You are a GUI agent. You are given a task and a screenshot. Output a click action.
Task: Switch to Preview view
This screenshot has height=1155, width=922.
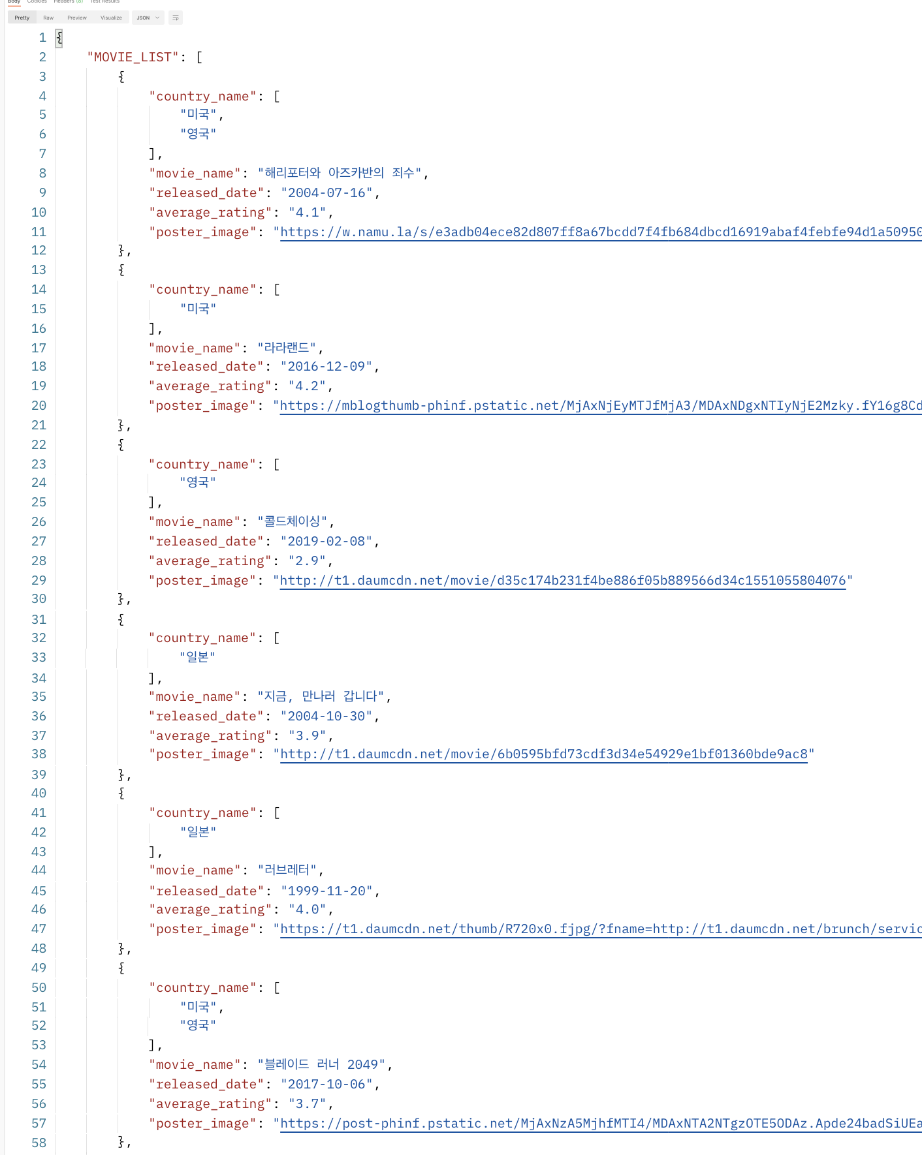point(77,18)
